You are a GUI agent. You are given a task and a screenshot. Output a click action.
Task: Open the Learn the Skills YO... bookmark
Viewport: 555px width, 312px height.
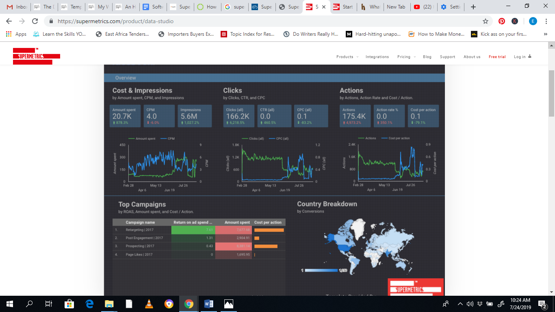click(x=59, y=34)
